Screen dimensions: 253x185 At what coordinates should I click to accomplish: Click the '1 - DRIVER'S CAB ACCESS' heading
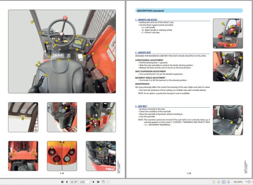(146, 20)
